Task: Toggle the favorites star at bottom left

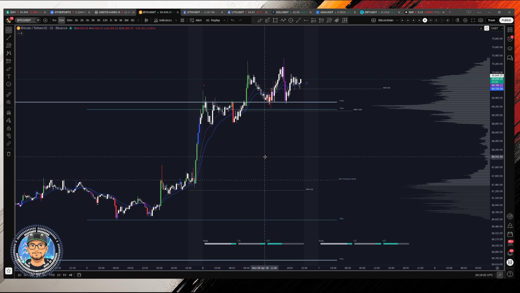Action: click(x=9, y=271)
